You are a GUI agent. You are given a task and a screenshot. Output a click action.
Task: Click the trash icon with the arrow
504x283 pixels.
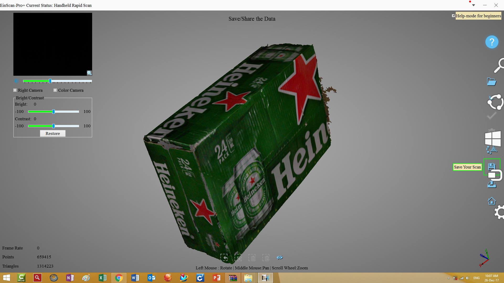(266, 258)
